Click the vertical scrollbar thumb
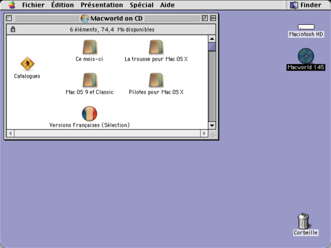The image size is (331, 248). (x=212, y=47)
